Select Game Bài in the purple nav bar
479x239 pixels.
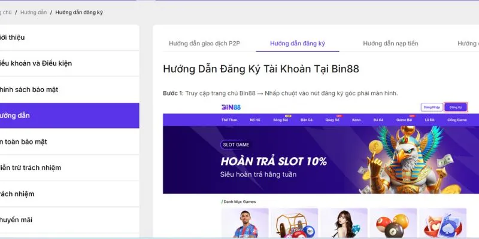point(404,120)
